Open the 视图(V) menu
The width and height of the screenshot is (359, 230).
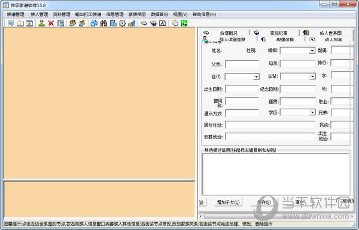pyautogui.click(x=180, y=14)
